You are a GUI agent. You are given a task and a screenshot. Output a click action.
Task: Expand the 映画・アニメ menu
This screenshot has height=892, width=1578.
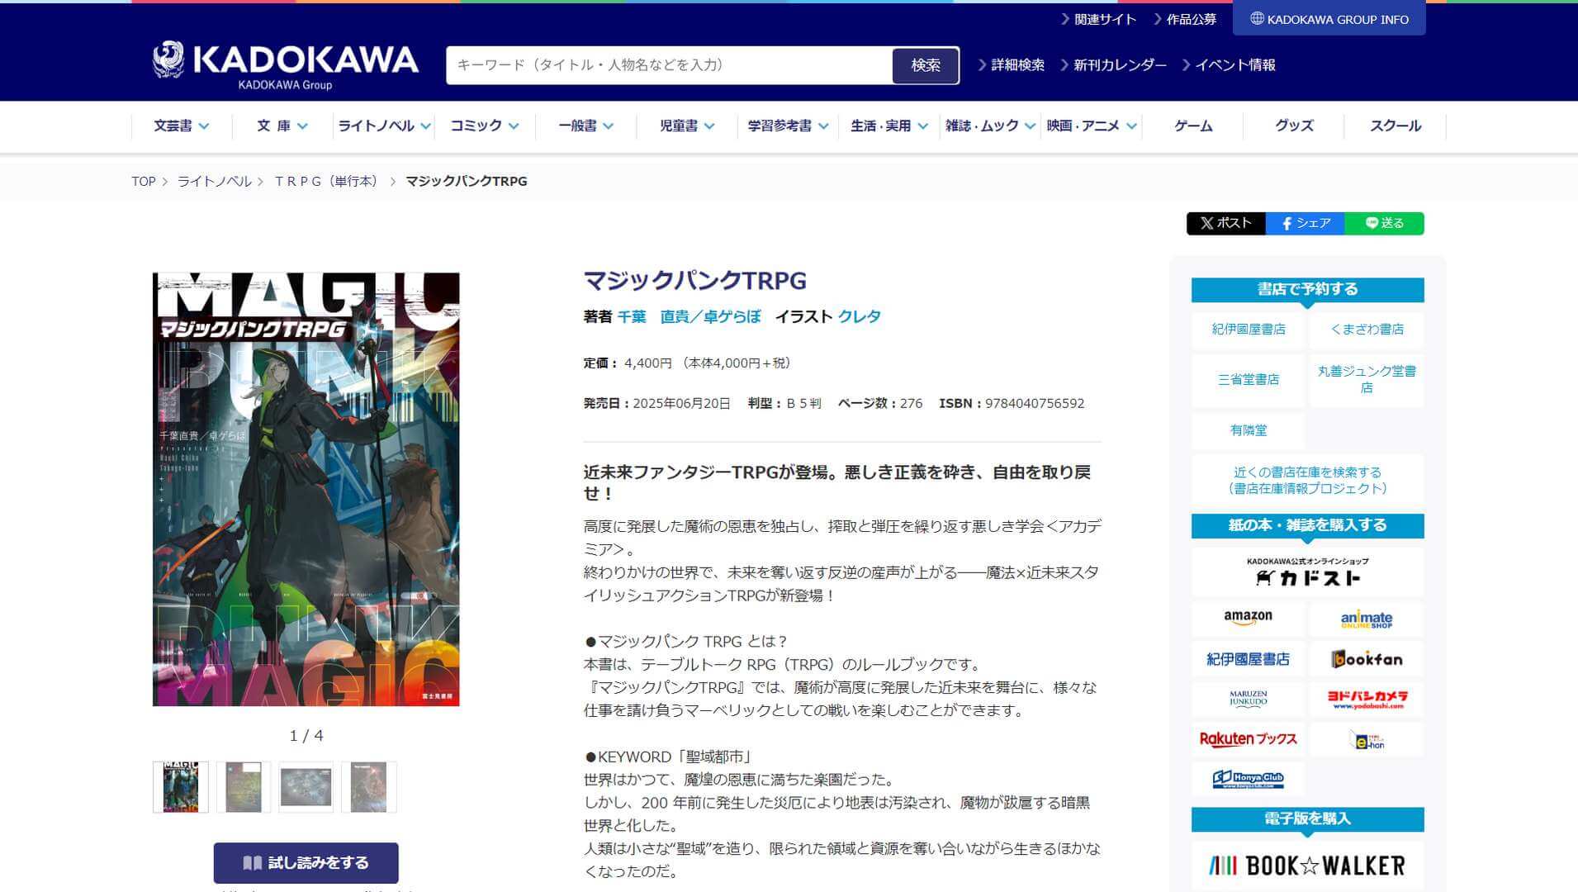[1092, 126]
